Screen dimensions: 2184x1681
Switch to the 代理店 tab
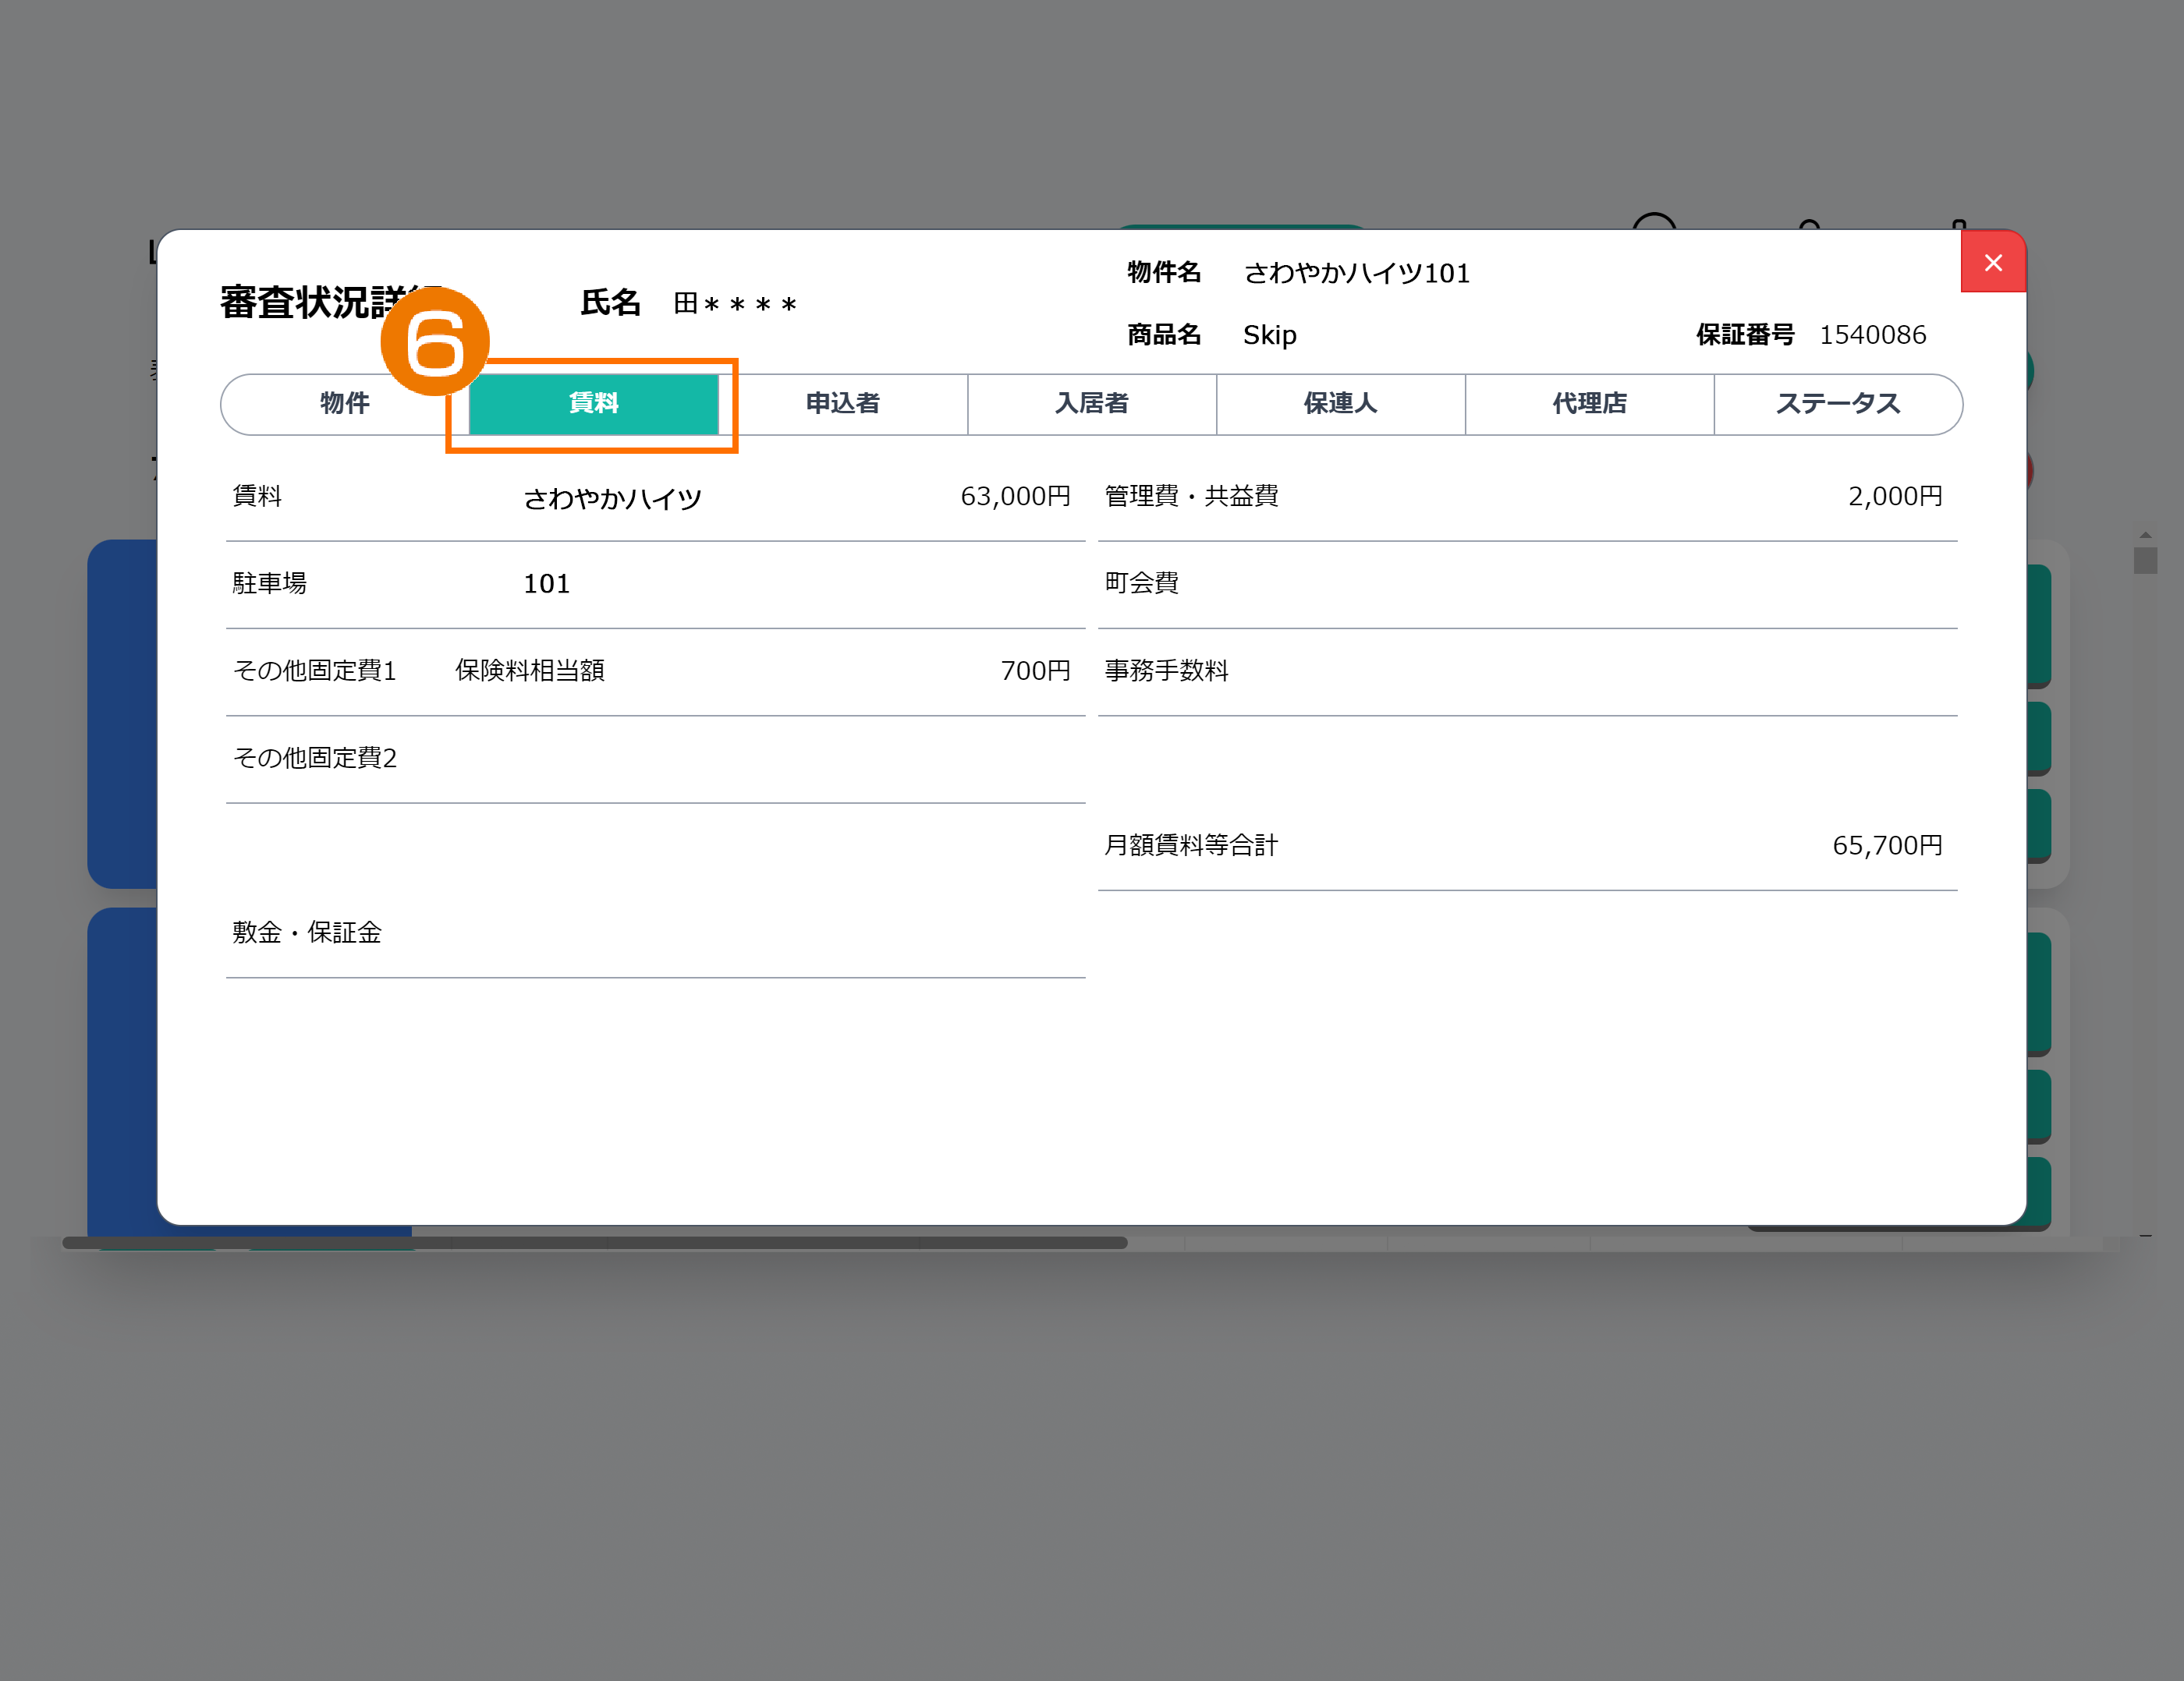tap(1589, 404)
